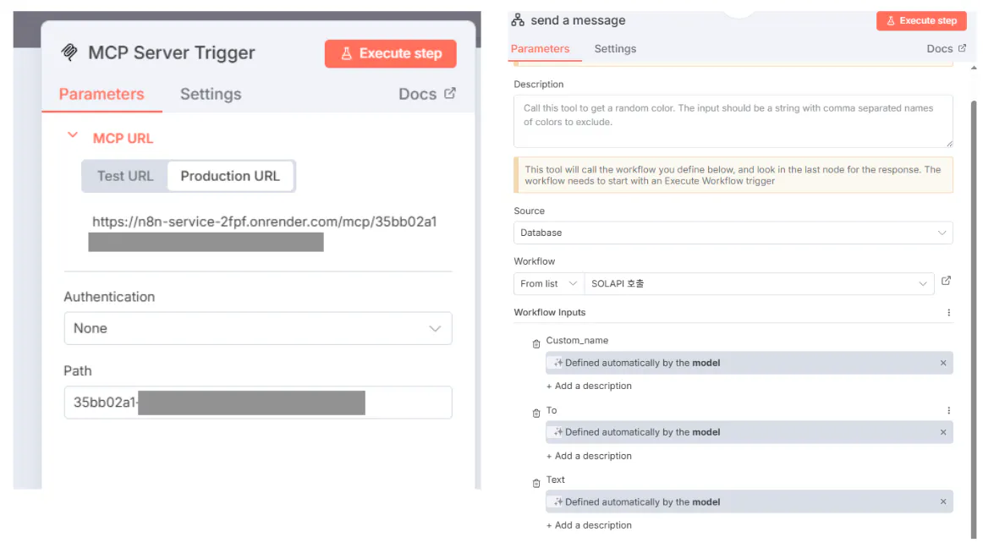Open Settings tab in send a message panel
The height and width of the screenshot is (548, 983).
click(x=615, y=49)
